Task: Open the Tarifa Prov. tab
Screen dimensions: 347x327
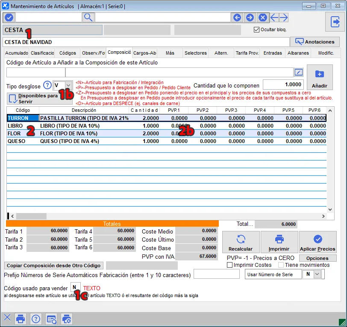Action: pyautogui.click(x=247, y=53)
